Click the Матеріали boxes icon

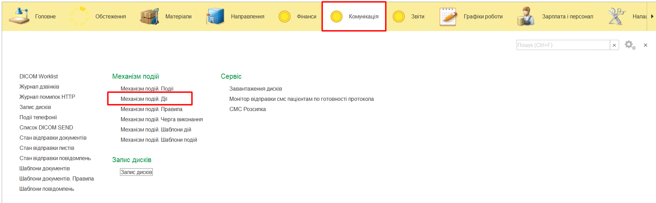click(149, 16)
